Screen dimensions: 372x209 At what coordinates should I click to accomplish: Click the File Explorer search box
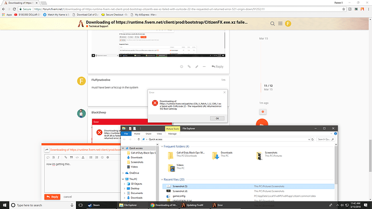point(325,140)
